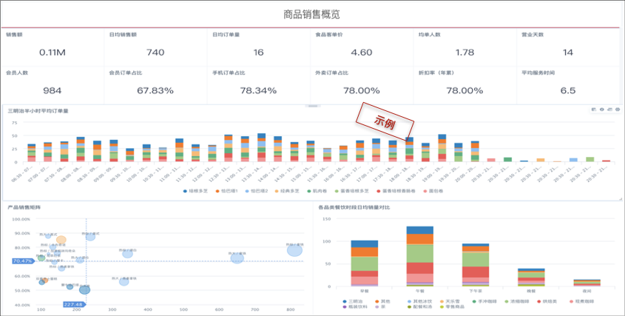This screenshot has height=316, width=625.
Task: Click the 227.48 x-axis marker label
Action: [74, 305]
